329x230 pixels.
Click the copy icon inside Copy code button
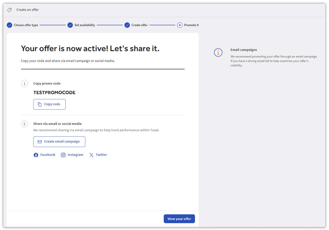40,104
